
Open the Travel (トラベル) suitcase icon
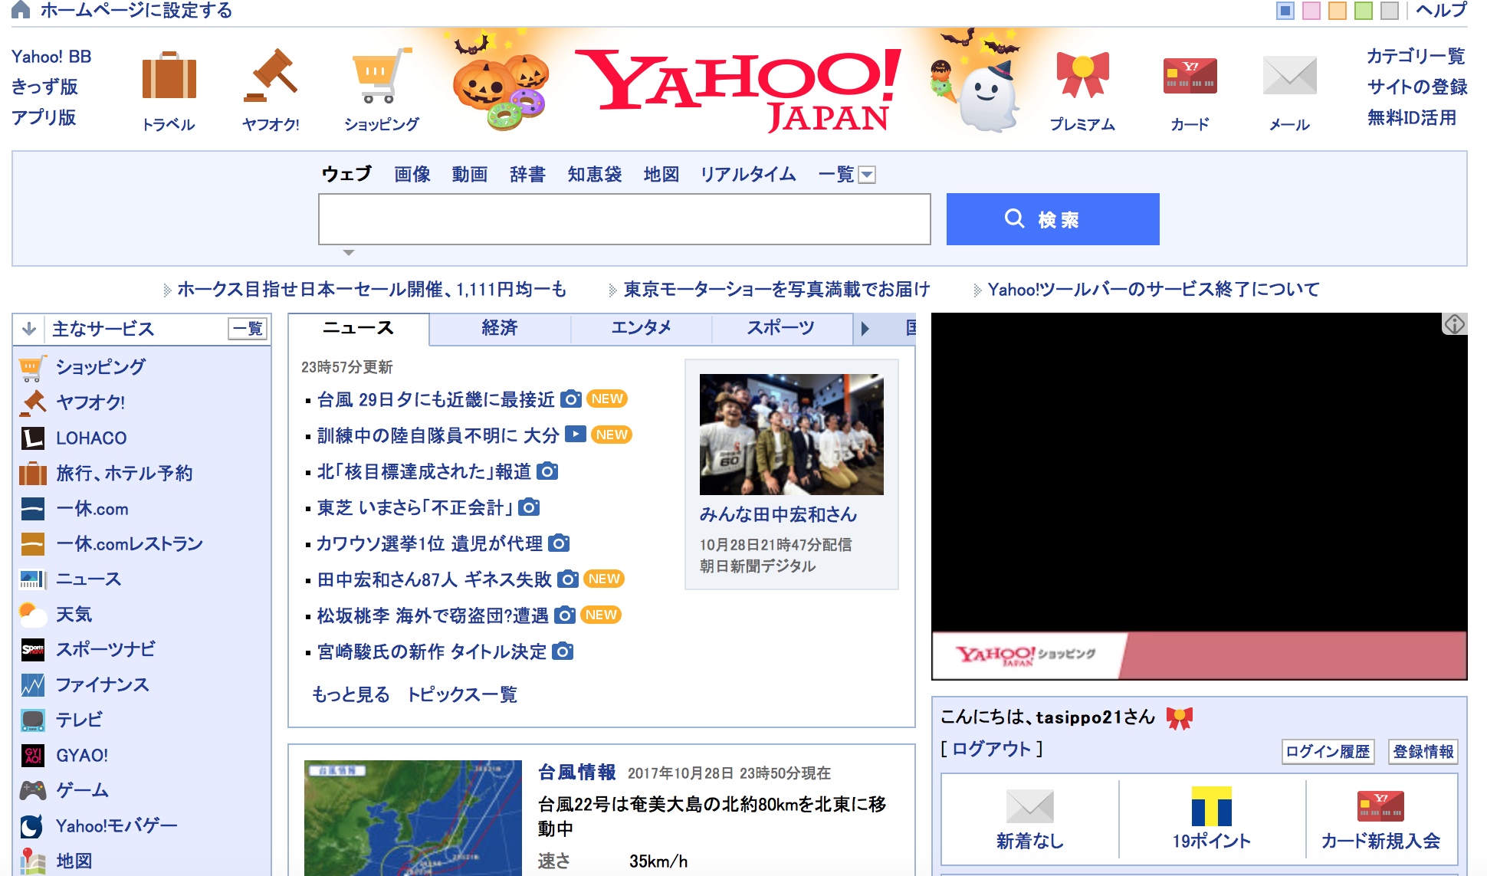point(169,76)
